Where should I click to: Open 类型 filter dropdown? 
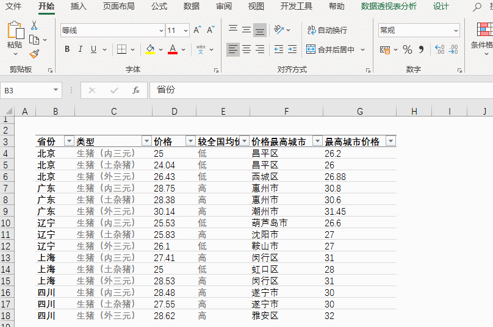(146, 141)
